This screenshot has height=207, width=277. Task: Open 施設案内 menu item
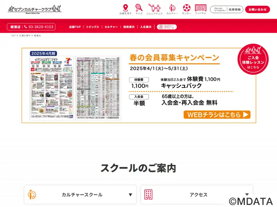[129, 27]
